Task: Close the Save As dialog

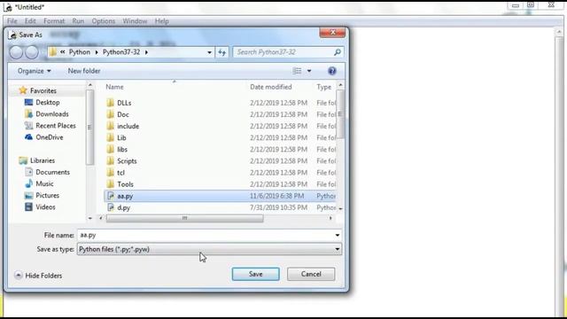Action: 332,33
